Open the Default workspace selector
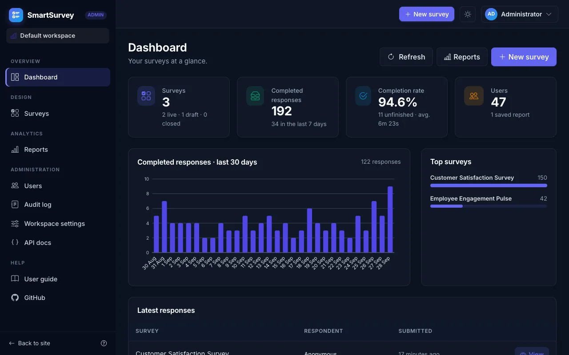Image resolution: width=569 pixels, height=355 pixels. tap(58, 35)
